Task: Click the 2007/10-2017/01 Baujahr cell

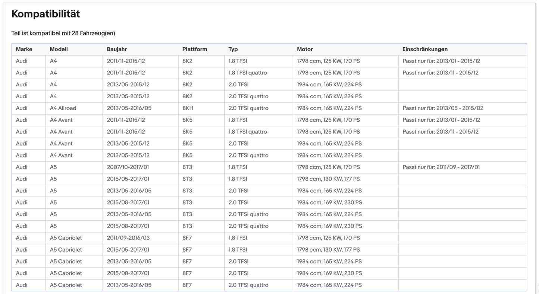Action: (x=128, y=167)
